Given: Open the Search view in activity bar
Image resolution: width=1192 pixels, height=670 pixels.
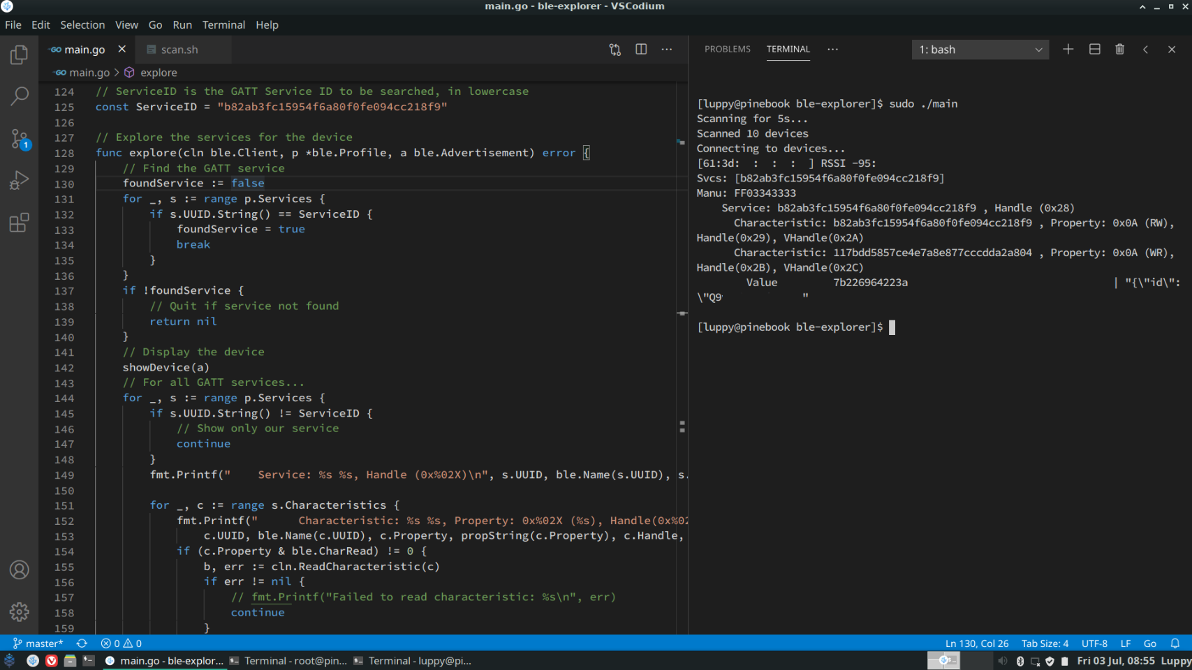Looking at the screenshot, I should coord(19,96).
